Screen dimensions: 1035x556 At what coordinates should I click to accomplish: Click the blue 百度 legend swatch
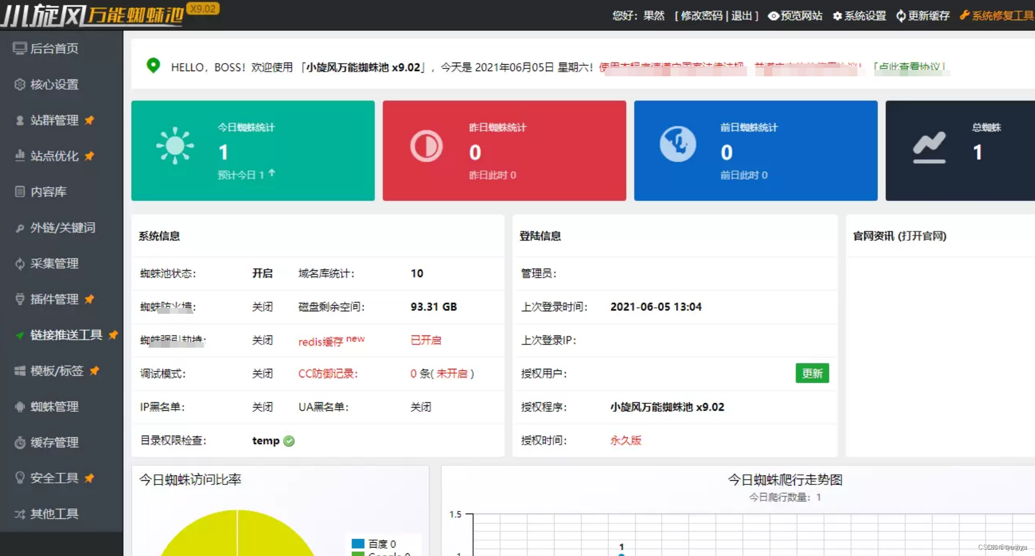coord(358,544)
